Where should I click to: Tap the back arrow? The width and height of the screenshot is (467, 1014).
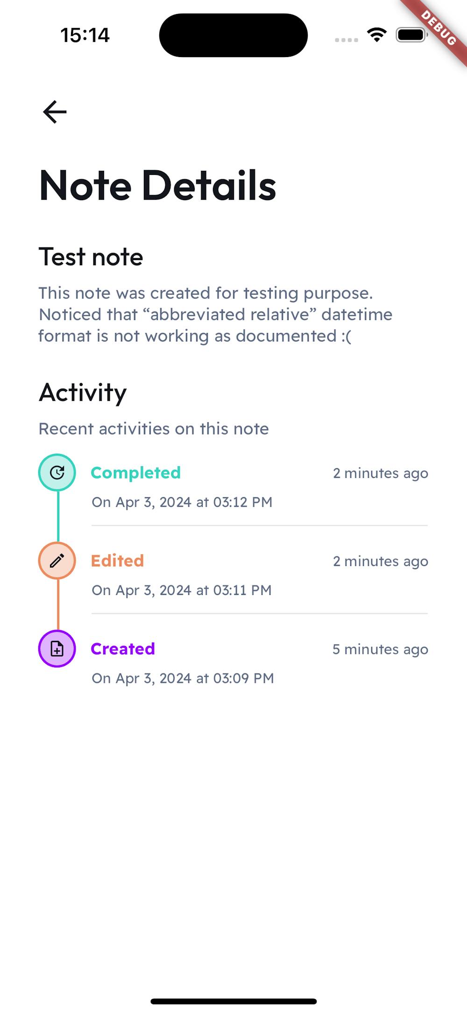click(55, 112)
